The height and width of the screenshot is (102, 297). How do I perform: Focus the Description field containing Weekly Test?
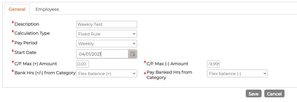click(x=107, y=24)
